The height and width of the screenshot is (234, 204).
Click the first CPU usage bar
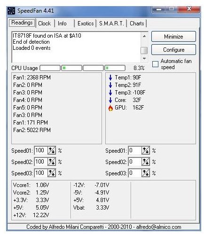click(50, 68)
